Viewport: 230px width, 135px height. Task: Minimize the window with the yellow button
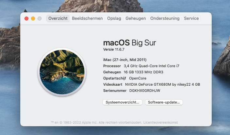coord(33,18)
